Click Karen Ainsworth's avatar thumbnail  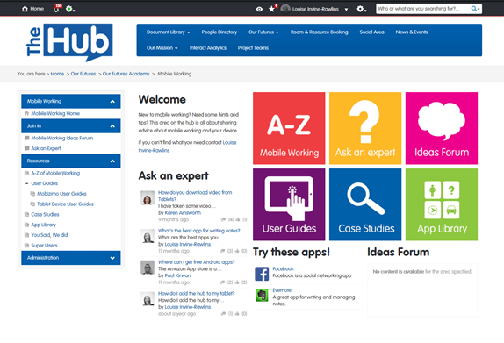point(148,198)
